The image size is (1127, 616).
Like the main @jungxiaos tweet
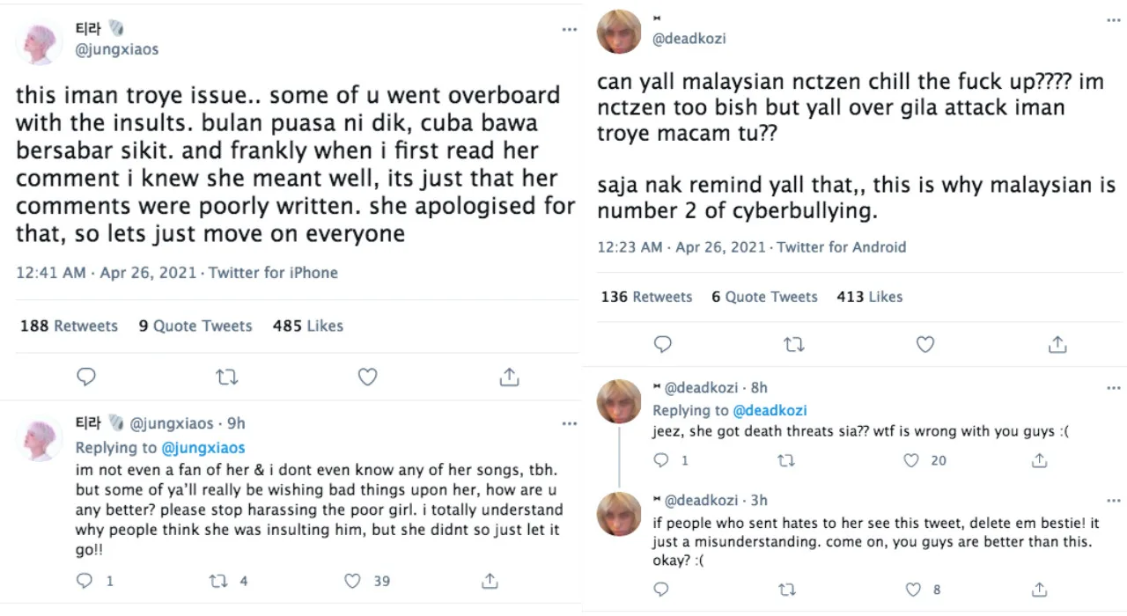tap(368, 378)
